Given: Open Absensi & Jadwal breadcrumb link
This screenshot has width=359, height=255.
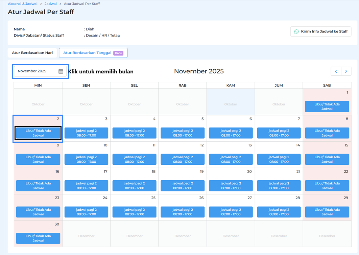Looking at the screenshot, I should pos(23,4).
